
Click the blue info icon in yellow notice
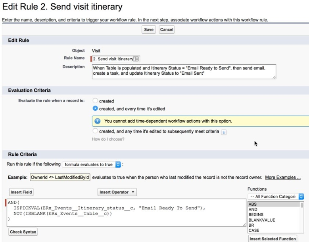tap(98, 121)
